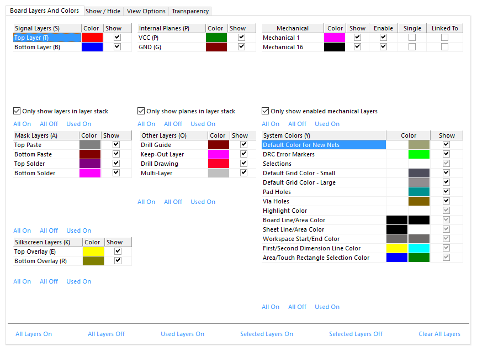
Task: Switch to the Show / Hide tab
Action: 103,11
